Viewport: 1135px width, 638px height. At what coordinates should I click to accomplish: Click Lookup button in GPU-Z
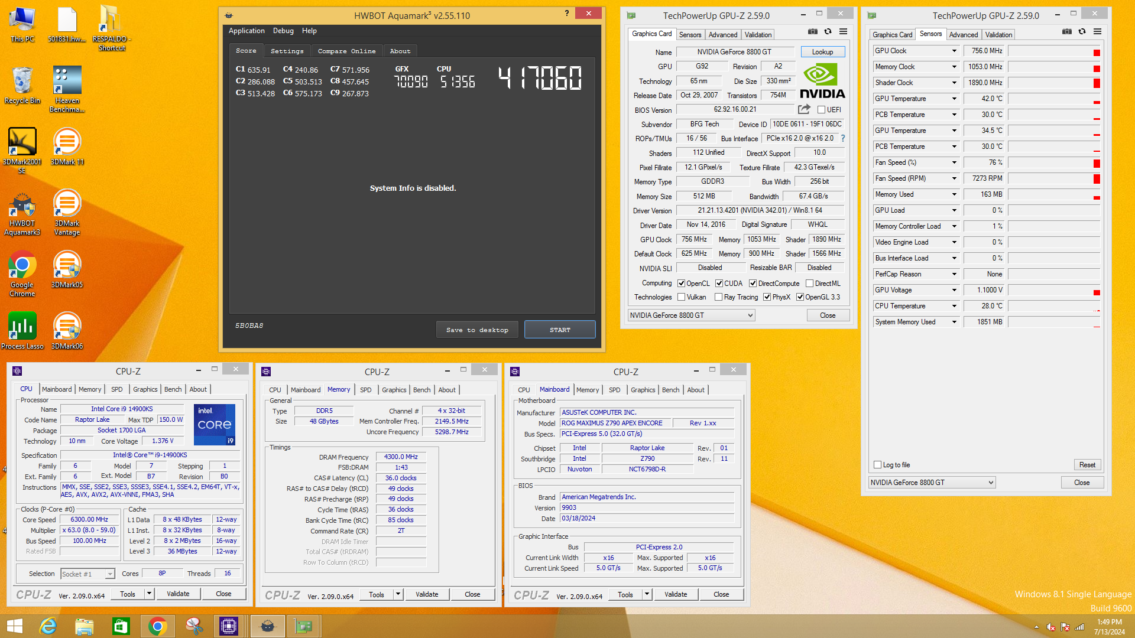[822, 52]
